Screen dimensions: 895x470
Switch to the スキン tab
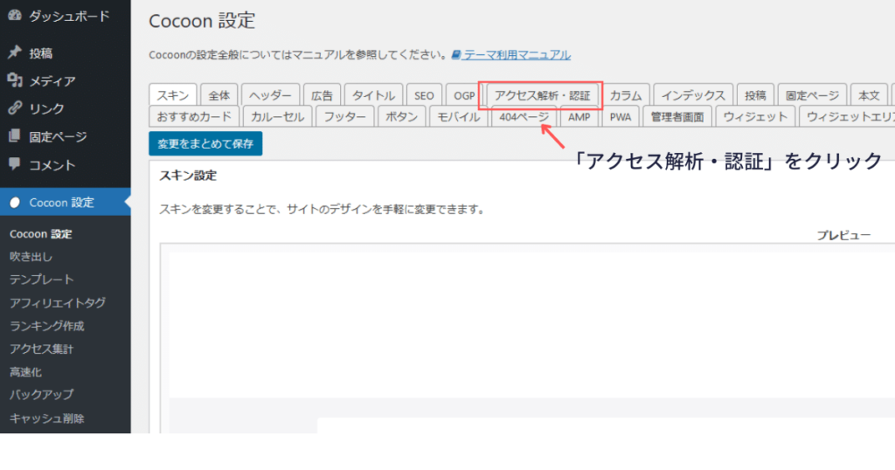[x=172, y=95]
